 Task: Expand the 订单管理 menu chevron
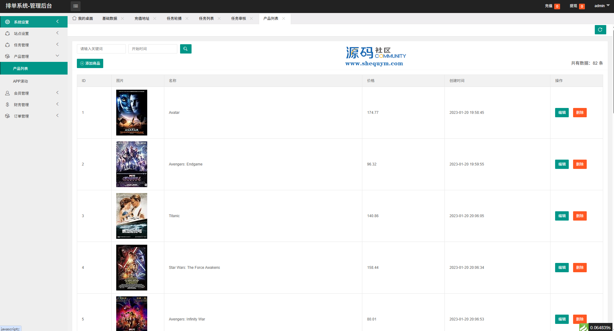(57, 116)
